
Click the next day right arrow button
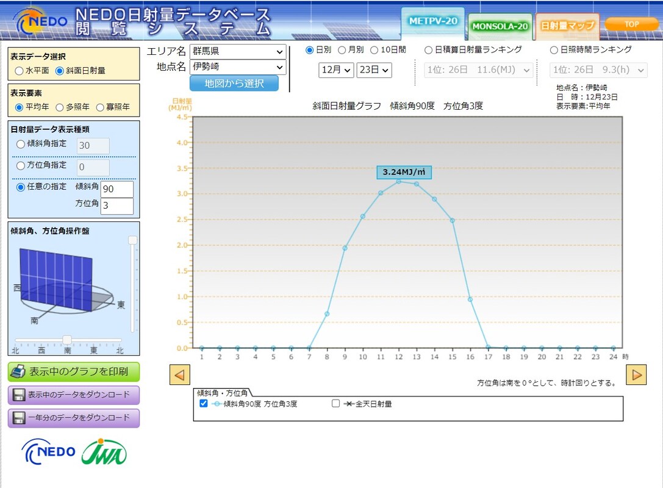click(636, 375)
